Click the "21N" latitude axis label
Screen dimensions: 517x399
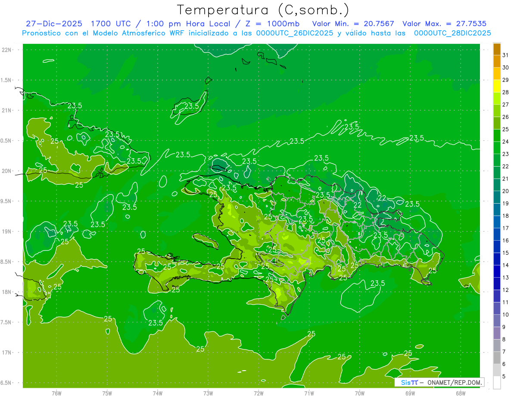point(6,110)
